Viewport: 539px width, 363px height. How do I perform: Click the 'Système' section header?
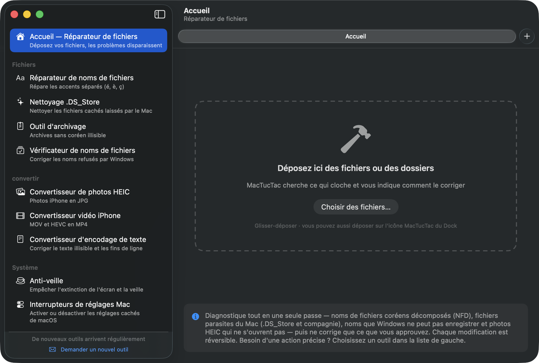coord(25,268)
